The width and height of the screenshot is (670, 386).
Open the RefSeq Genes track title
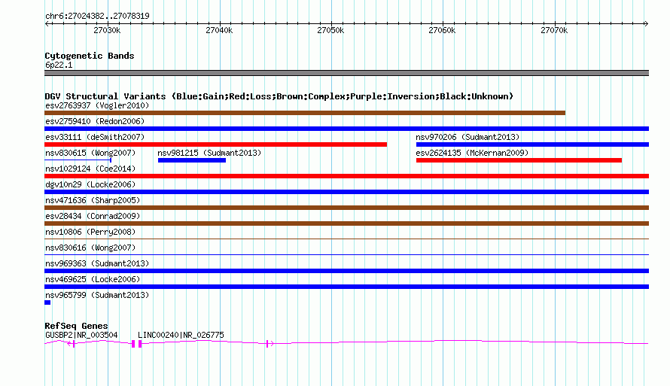77,326
